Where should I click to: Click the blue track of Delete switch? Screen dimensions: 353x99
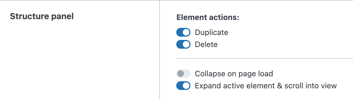point(179,44)
